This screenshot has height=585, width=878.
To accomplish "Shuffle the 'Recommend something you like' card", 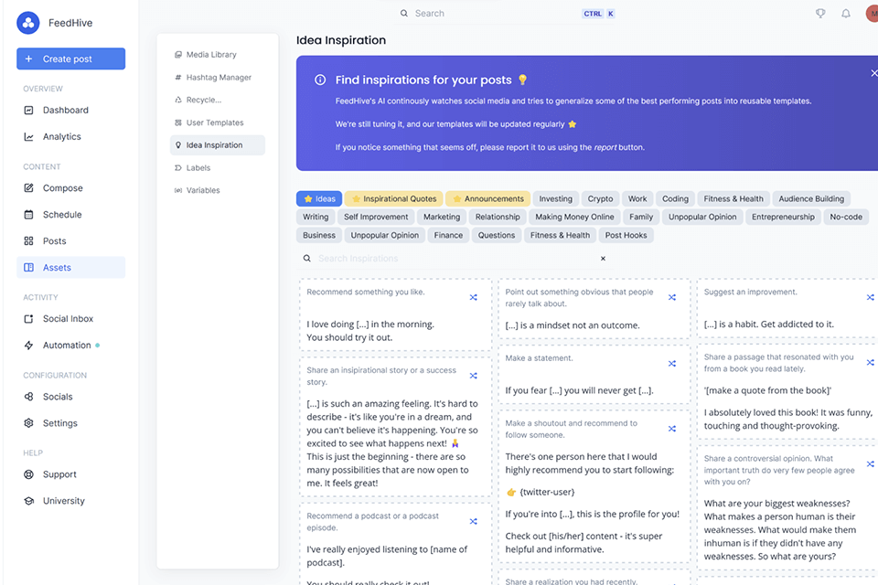I will click(474, 297).
